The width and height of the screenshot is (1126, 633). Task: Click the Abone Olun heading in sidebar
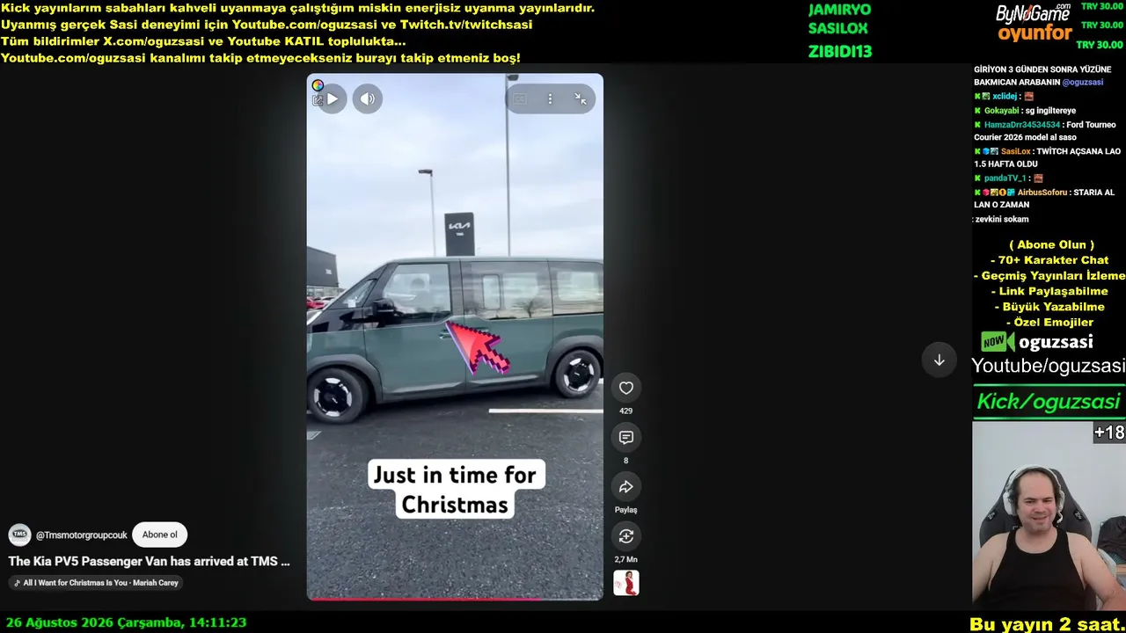pyautogui.click(x=1052, y=244)
